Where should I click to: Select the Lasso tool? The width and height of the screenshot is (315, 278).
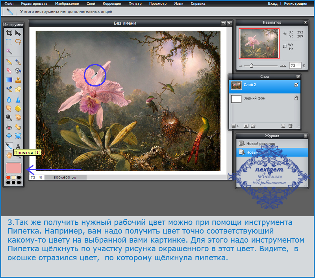[18, 42]
